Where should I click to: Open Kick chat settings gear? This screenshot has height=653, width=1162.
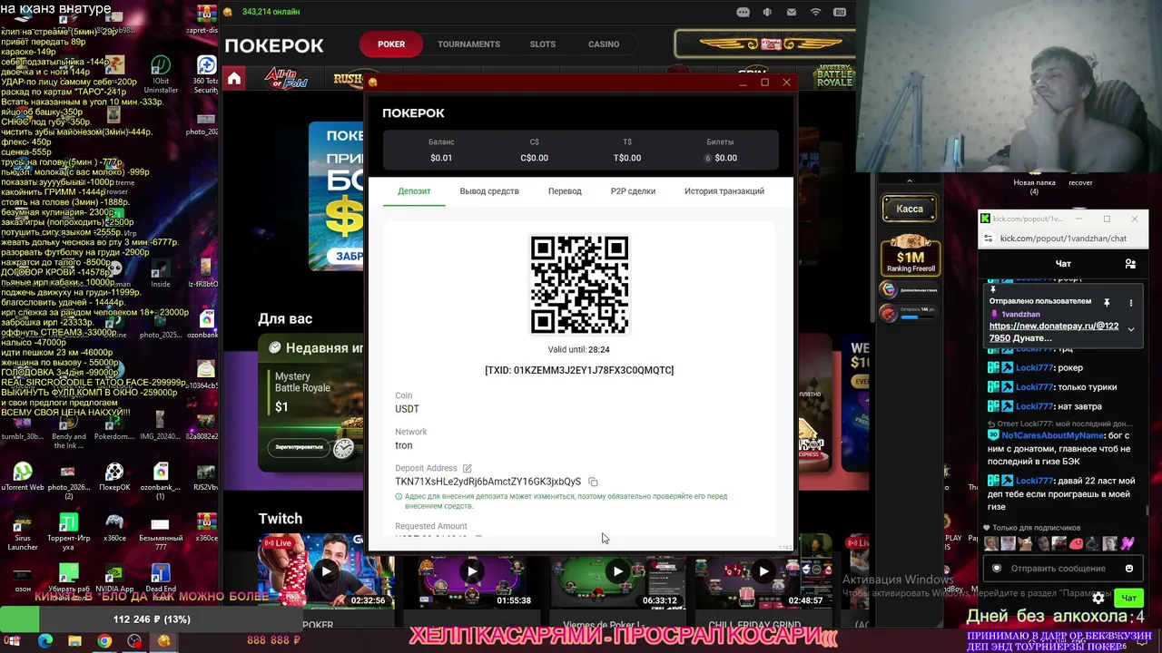coord(1098,598)
